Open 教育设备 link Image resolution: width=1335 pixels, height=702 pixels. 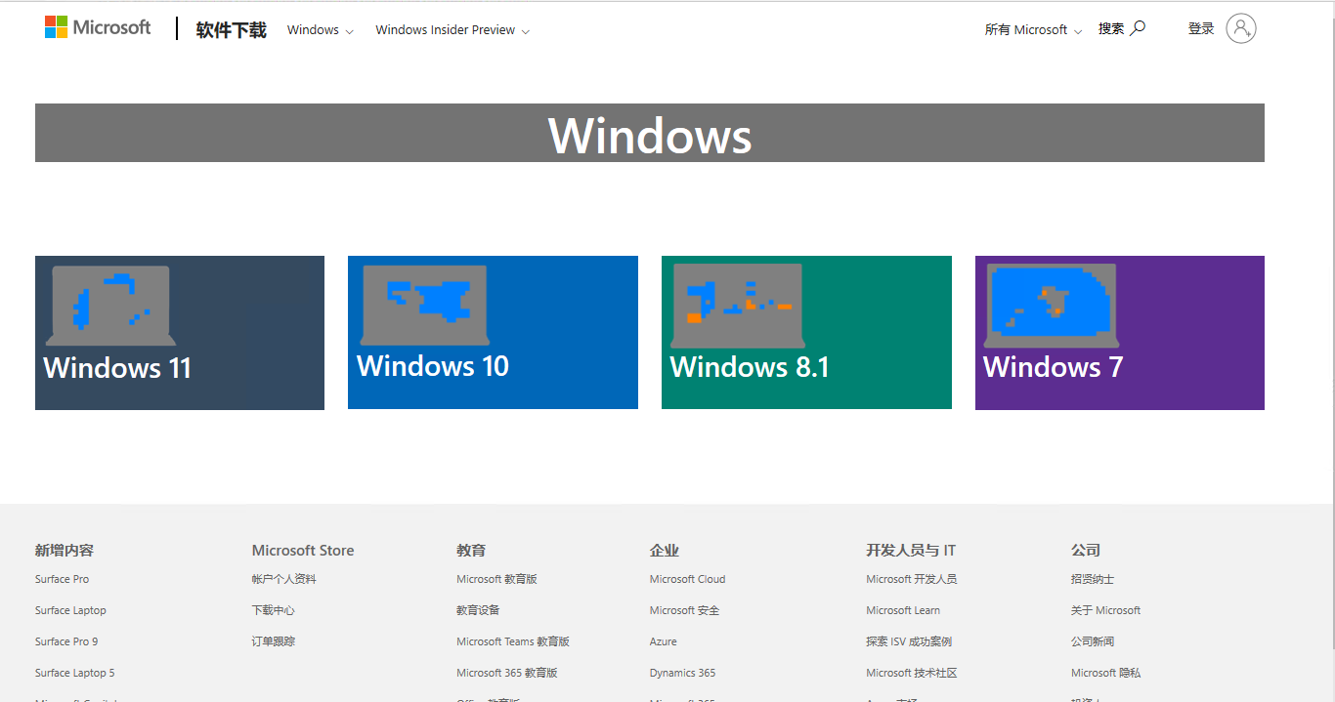[478, 610]
